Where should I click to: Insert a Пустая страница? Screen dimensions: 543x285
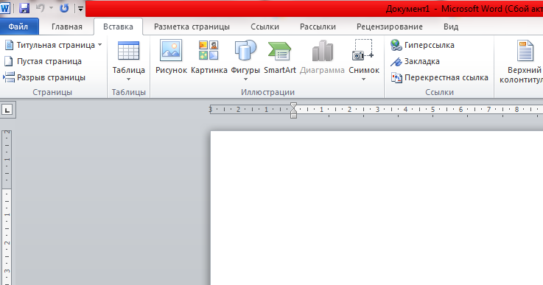tap(43, 61)
